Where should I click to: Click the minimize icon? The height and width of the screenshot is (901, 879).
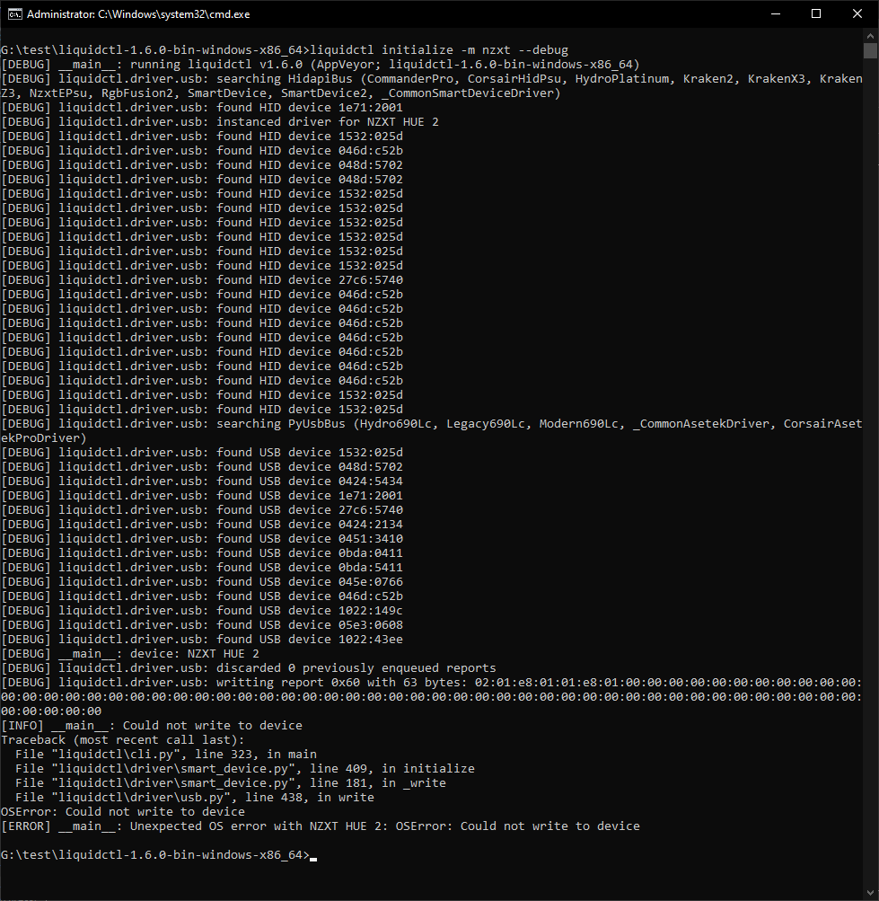[x=775, y=13]
